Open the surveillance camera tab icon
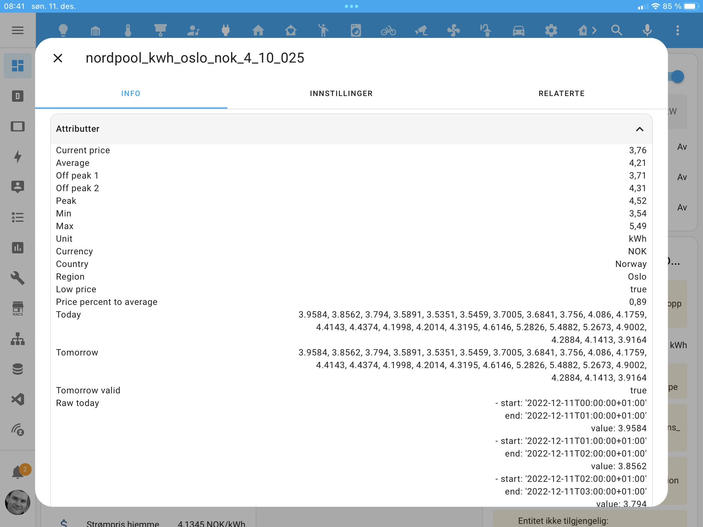This screenshot has width=703, height=527. coord(421,30)
